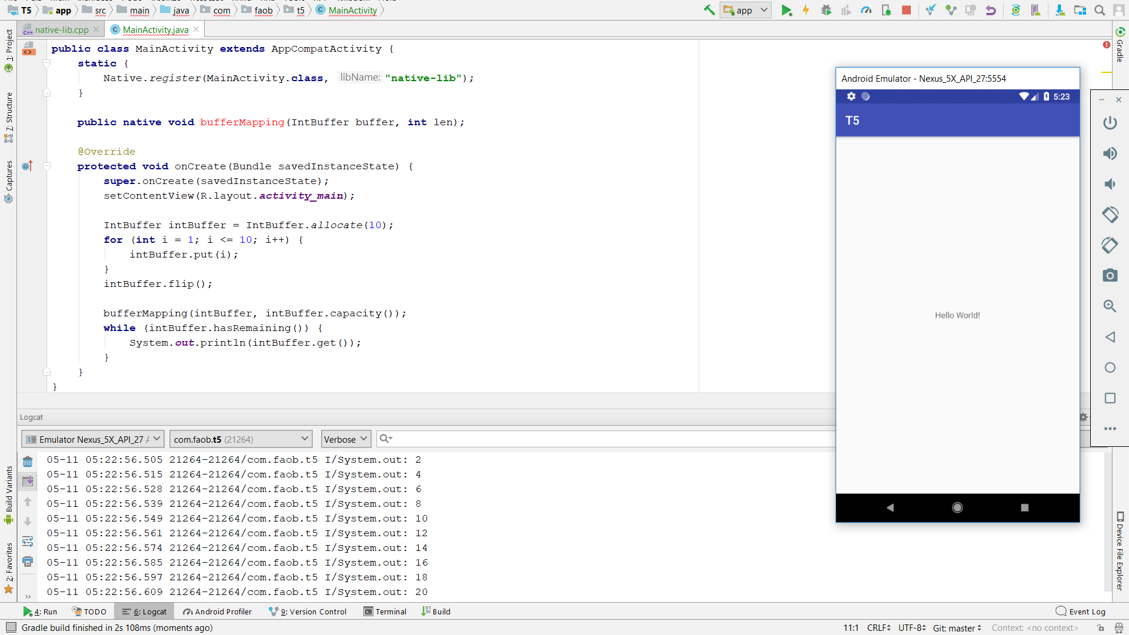Image resolution: width=1129 pixels, height=635 pixels.
Task: Collapse the onCreate method fold marker
Action: coord(47,166)
